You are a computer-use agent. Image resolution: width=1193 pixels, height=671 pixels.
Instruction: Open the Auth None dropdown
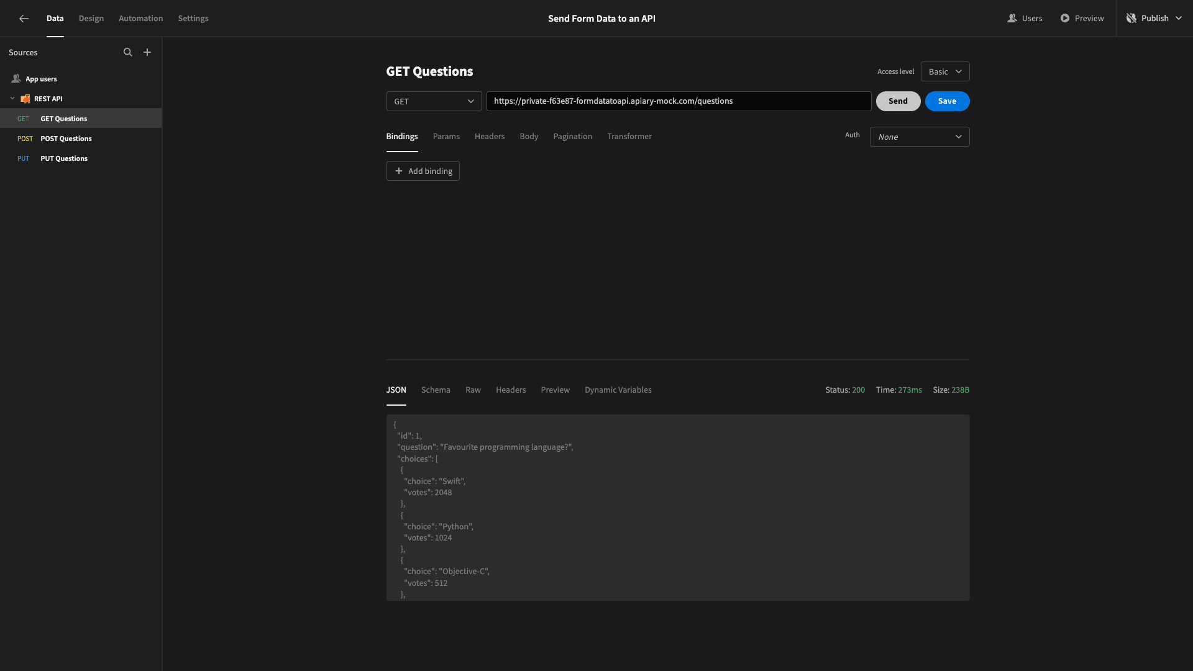[x=920, y=137]
